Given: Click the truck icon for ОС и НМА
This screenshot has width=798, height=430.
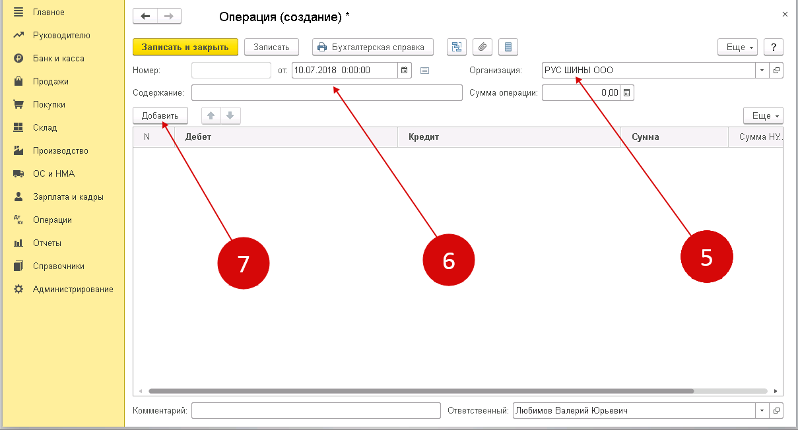Looking at the screenshot, I should [18, 173].
